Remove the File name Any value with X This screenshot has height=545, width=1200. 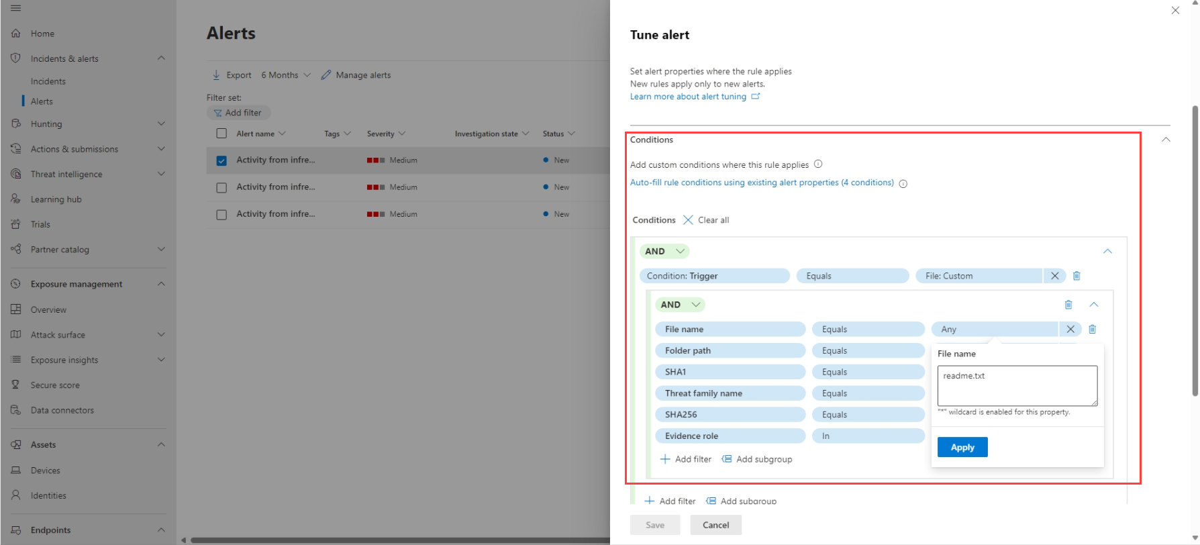coord(1070,330)
